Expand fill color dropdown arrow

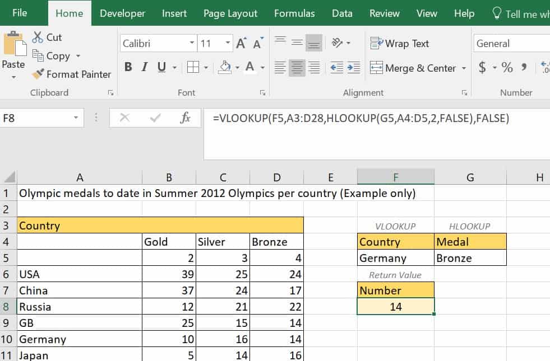[x=238, y=67]
